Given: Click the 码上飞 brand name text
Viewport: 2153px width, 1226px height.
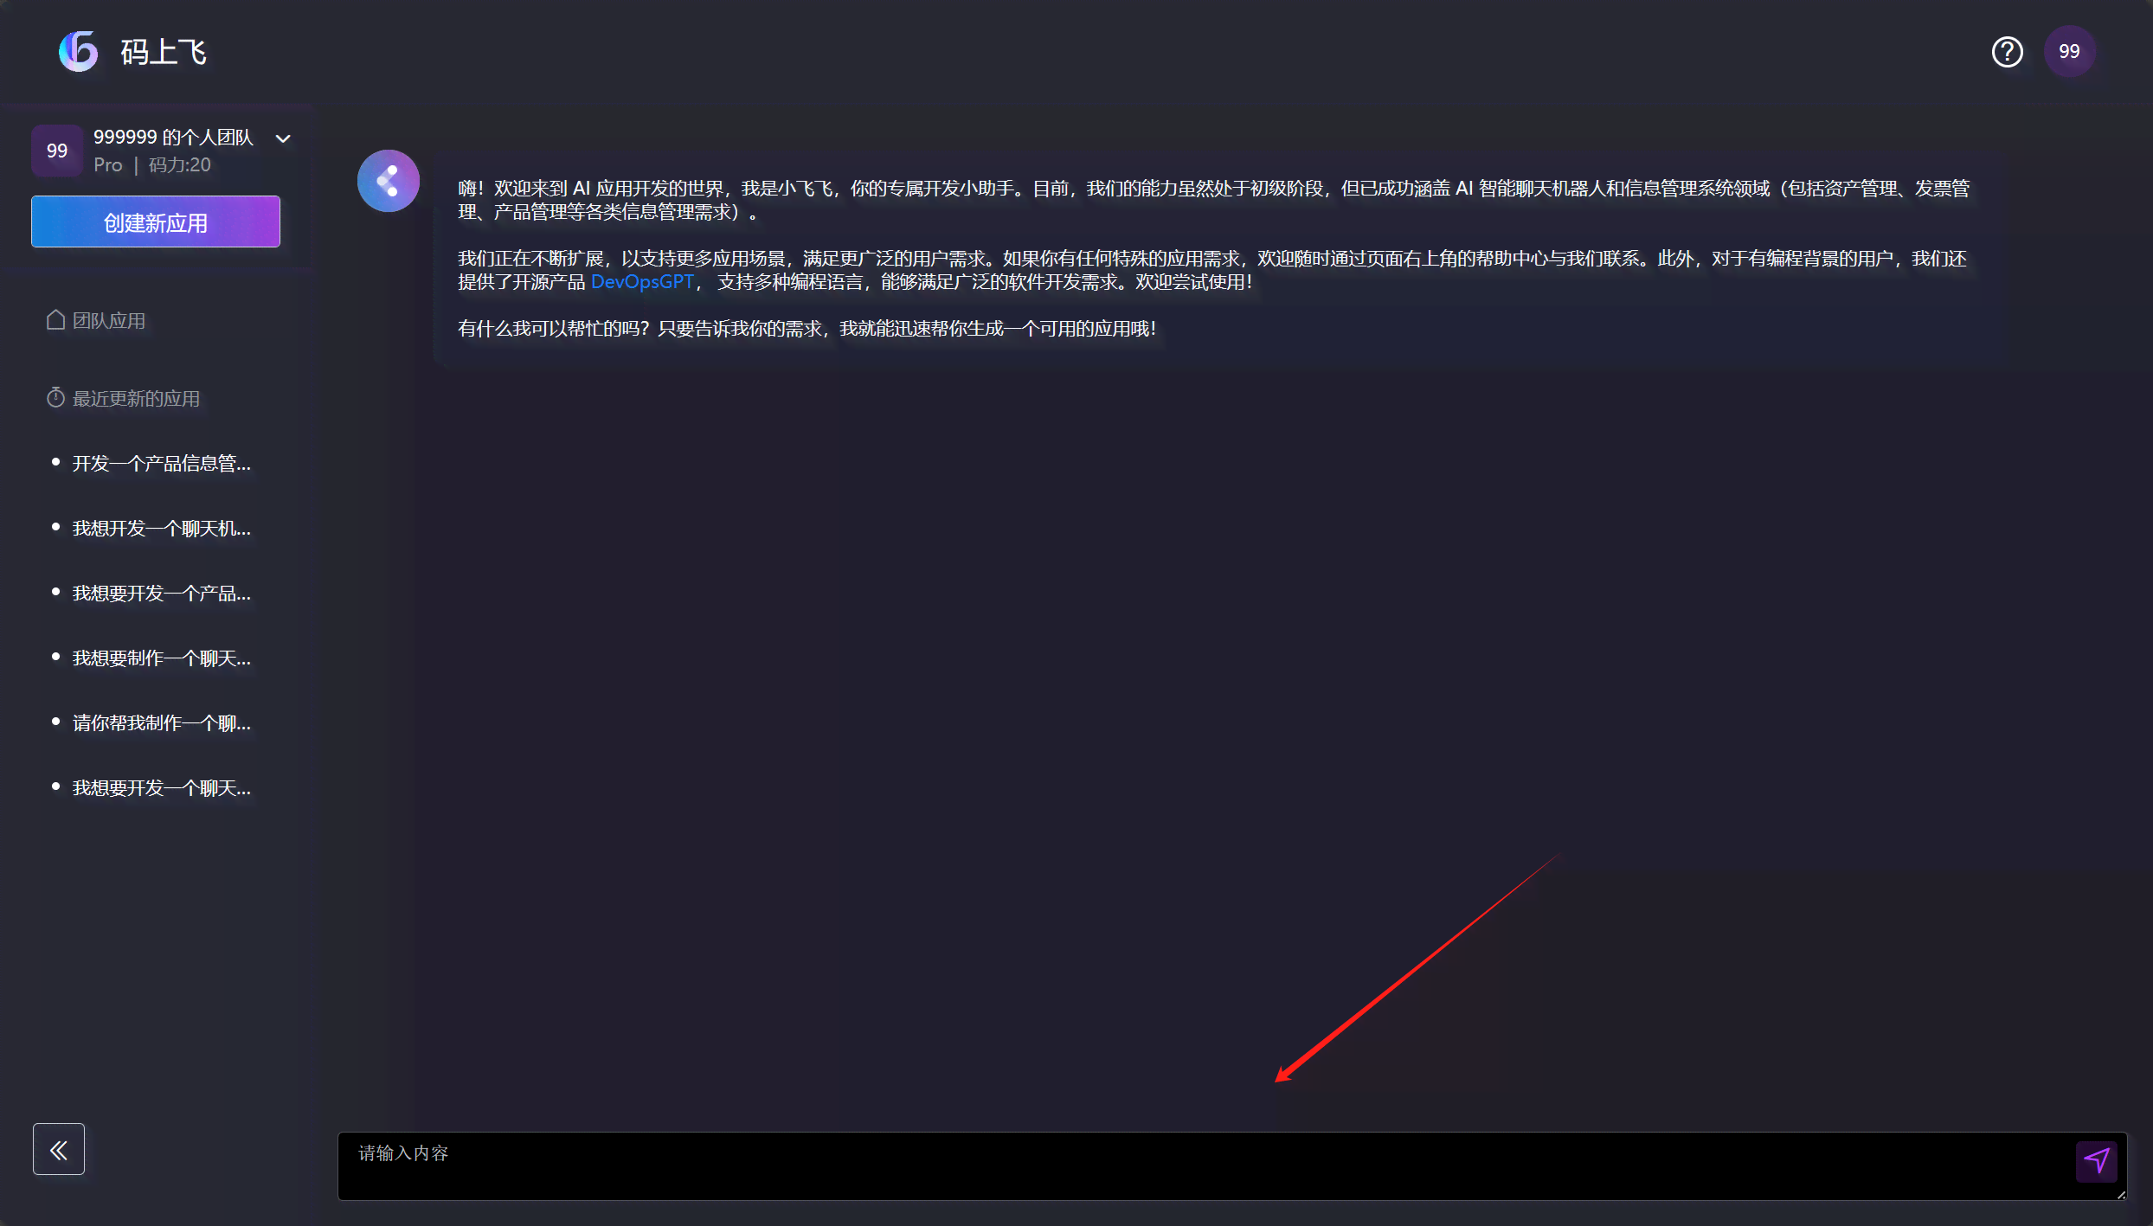Looking at the screenshot, I should [x=164, y=53].
